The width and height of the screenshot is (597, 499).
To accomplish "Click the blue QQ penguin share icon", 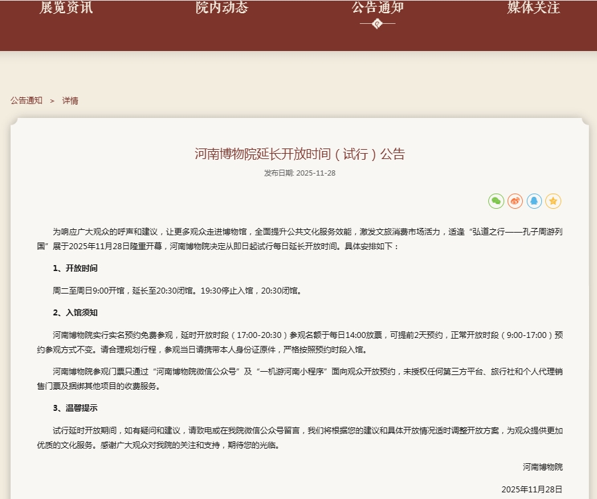I will tap(534, 201).
